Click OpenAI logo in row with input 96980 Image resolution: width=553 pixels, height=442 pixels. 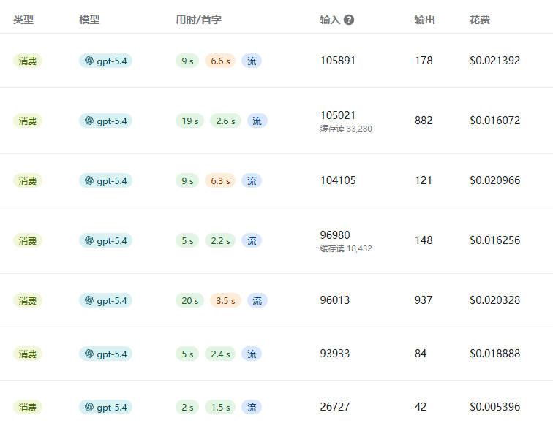coord(89,240)
